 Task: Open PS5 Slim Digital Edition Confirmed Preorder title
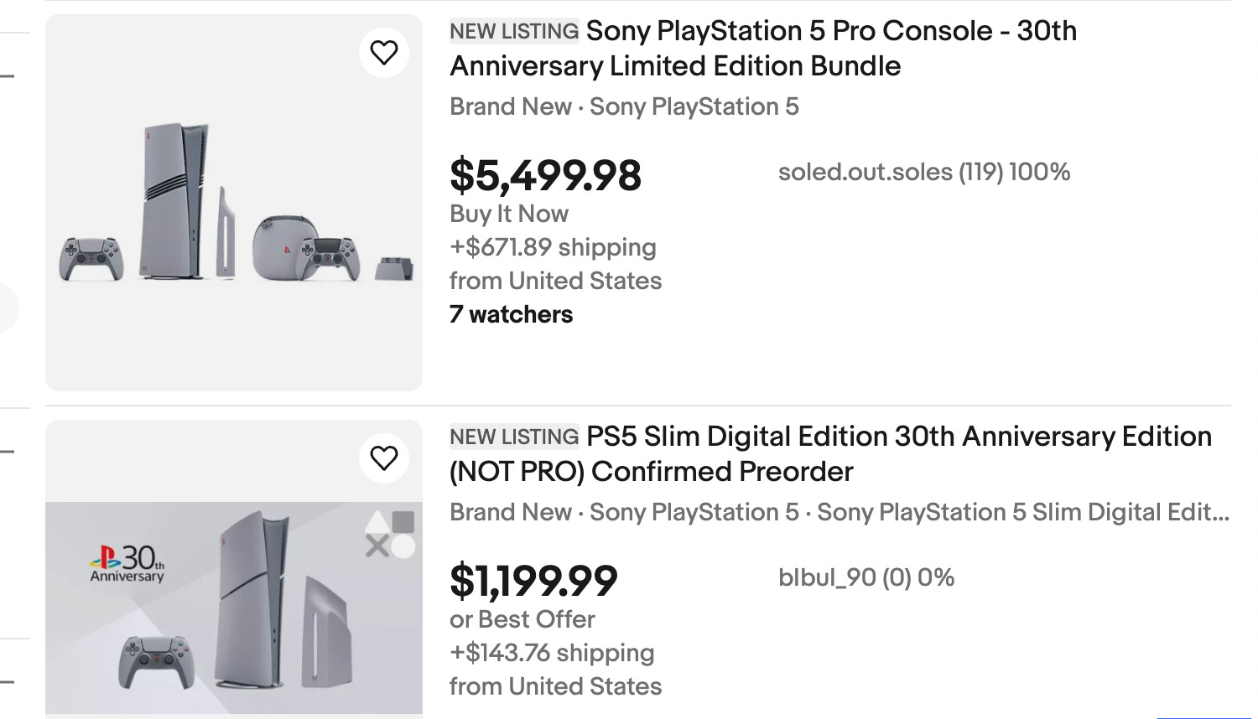[830, 454]
